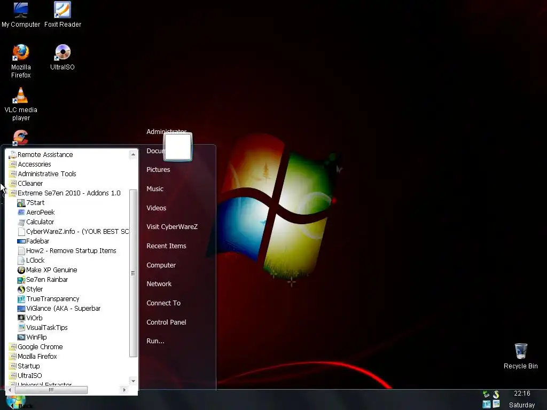Open Control Panel from the start menu
The image size is (547, 410).
(167, 322)
